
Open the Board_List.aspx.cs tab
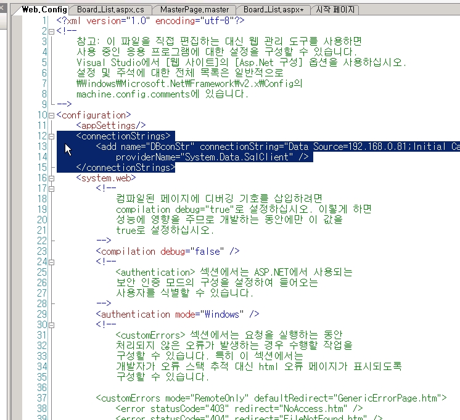coord(110,10)
